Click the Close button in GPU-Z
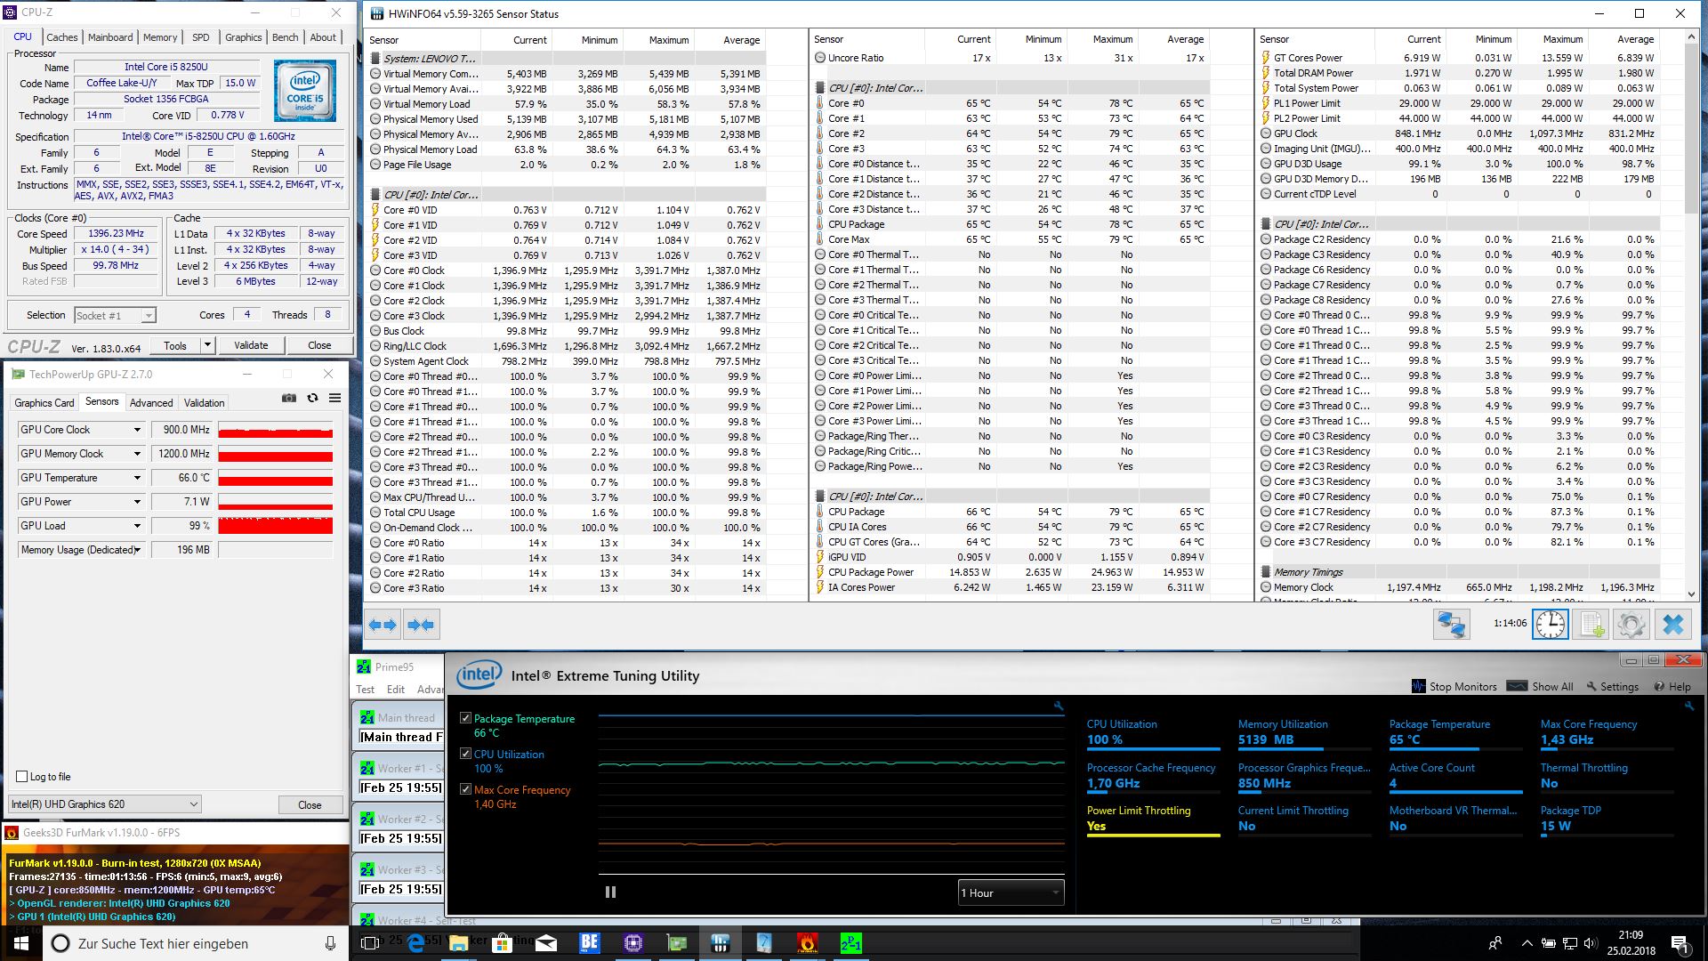 click(x=310, y=804)
